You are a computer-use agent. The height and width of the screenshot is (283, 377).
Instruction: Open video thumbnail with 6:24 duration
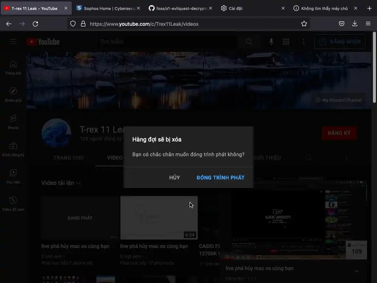pos(159,217)
